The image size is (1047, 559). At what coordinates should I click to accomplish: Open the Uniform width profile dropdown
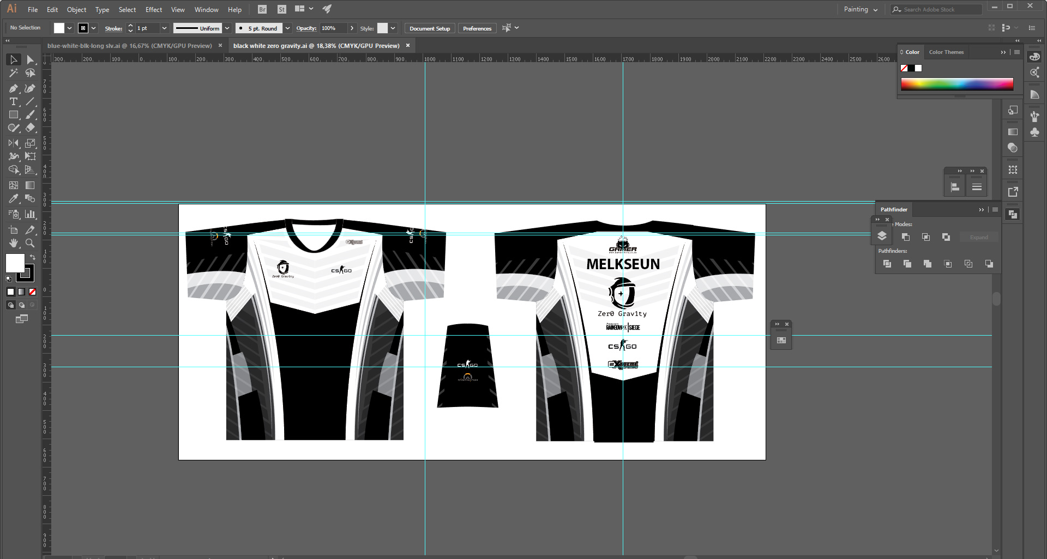tap(227, 28)
